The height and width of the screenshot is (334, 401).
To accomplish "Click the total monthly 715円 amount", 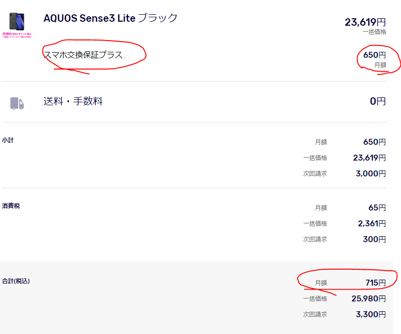I will point(375,283).
